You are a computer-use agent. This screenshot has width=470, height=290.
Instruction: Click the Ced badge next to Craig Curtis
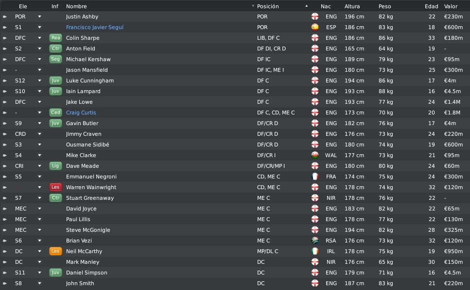coord(55,113)
